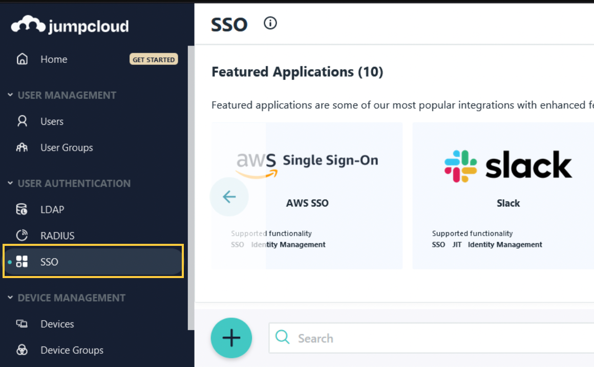This screenshot has height=367, width=594.
Task: Click the Get Started badge
Action: (x=154, y=59)
